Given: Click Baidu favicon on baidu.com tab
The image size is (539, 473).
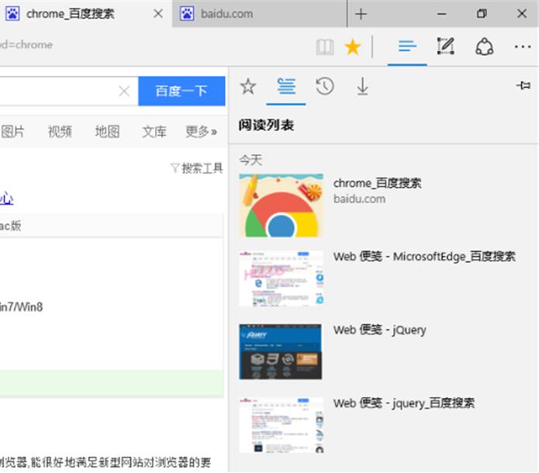Looking at the screenshot, I should click(x=187, y=14).
